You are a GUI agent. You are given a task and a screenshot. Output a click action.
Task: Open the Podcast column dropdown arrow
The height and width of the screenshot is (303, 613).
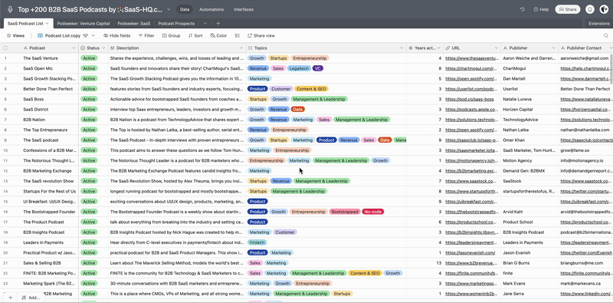point(74,48)
